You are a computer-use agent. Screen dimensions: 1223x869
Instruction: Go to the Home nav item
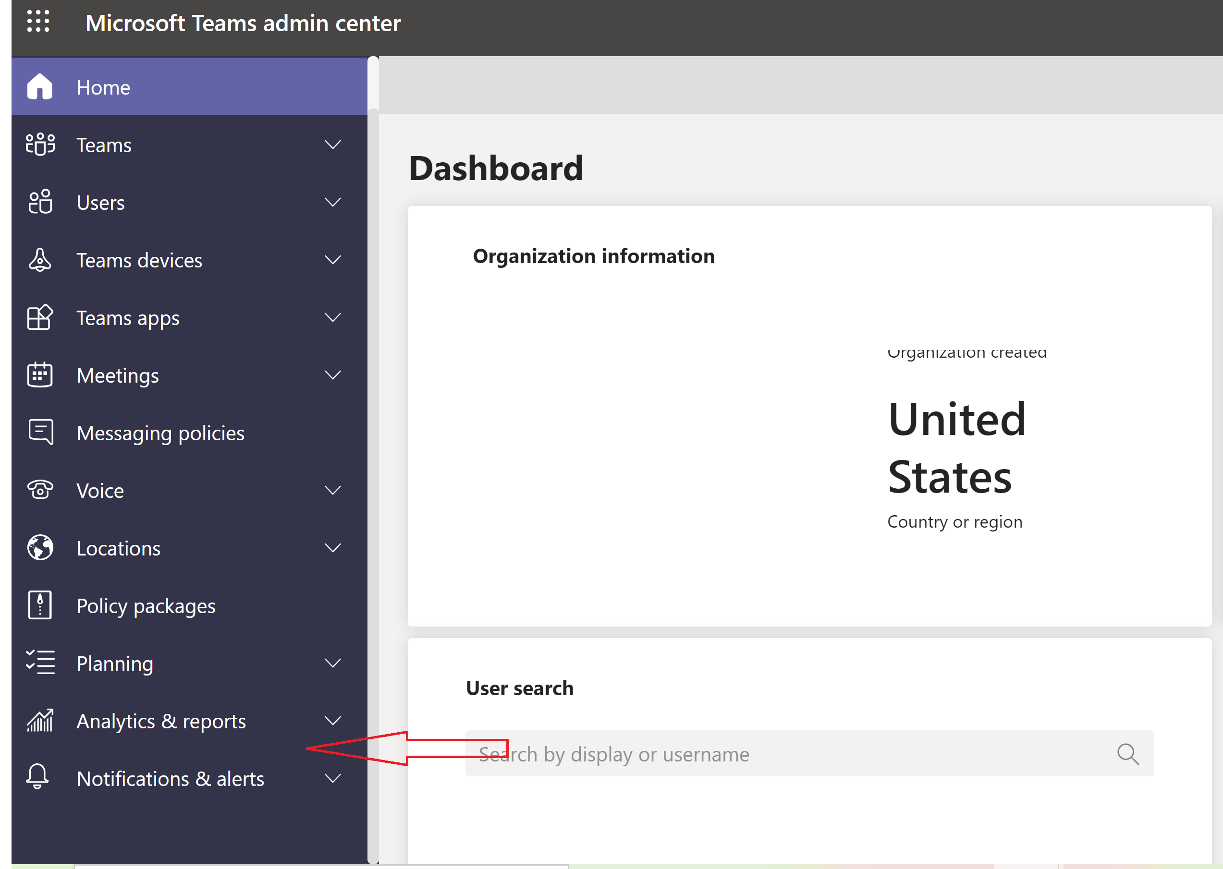tap(103, 87)
